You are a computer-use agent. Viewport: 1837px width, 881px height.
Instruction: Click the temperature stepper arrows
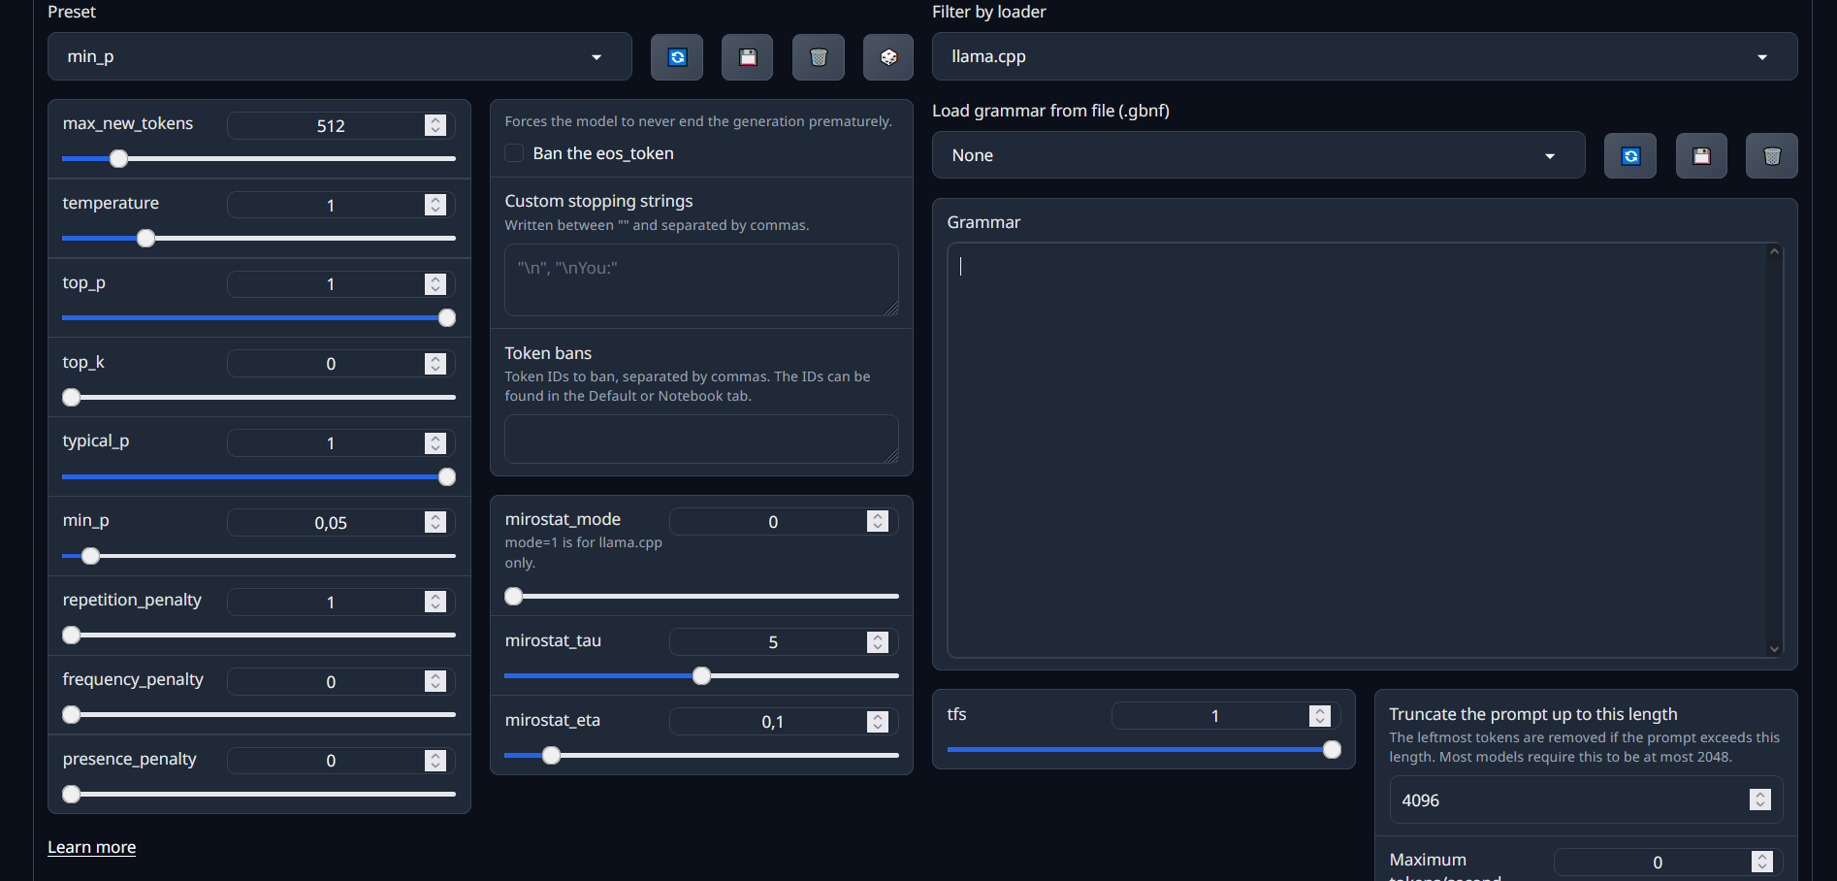[435, 205]
